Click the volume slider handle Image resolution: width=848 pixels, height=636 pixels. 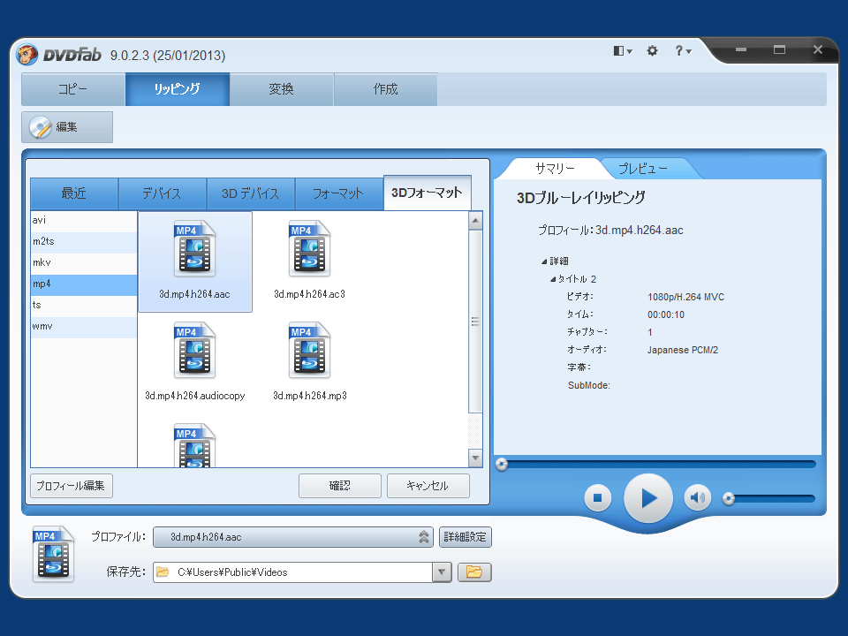729,498
